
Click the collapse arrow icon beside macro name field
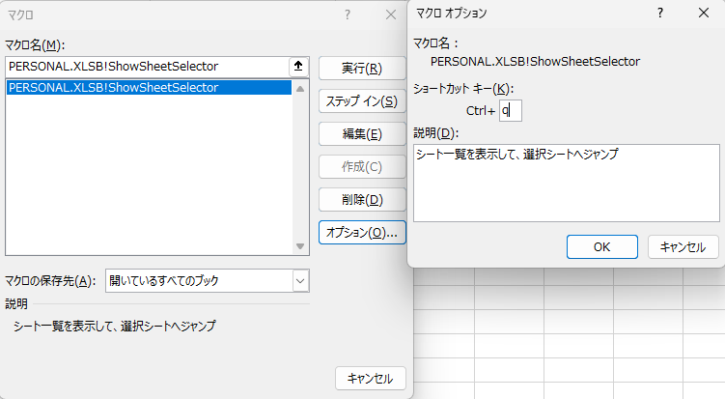click(299, 67)
